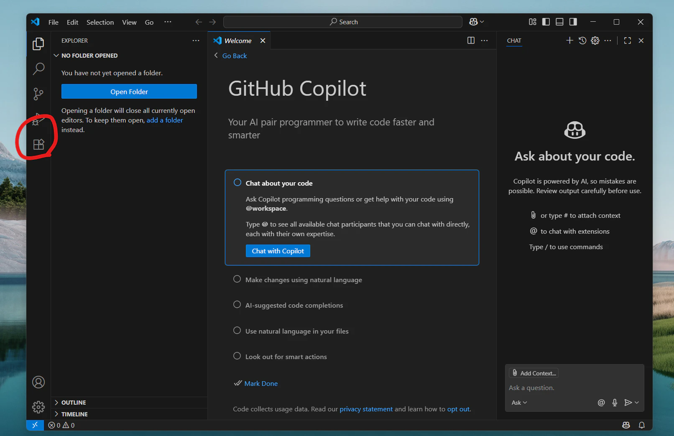Click the Add Context button in chat
Screen dimensions: 674x436
pyautogui.click(x=534, y=373)
